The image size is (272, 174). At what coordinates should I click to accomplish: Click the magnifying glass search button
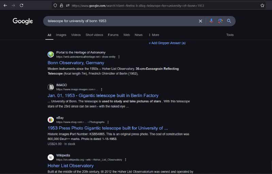coord(229,21)
